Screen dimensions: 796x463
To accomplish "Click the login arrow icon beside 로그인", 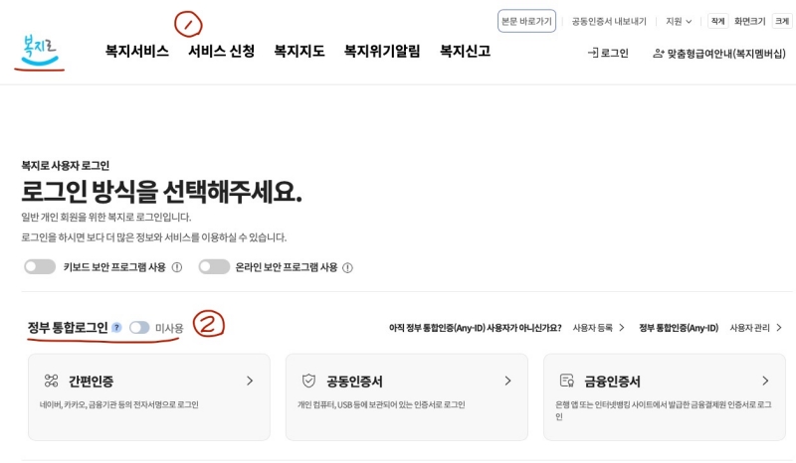I will coord(592,53).
